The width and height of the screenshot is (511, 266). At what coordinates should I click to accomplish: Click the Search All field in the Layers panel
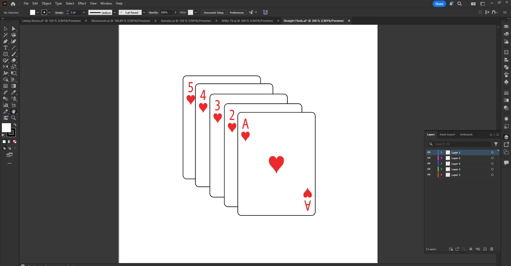(459, 144)
